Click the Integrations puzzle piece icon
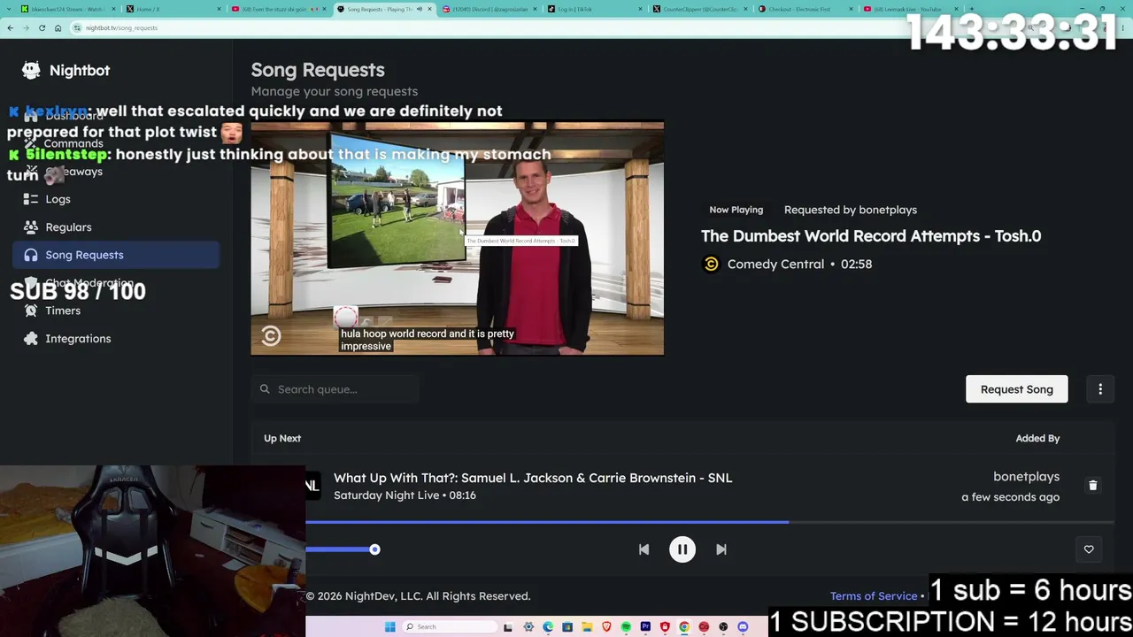Screen dimensions: 1133x637 tap(31, 339)
